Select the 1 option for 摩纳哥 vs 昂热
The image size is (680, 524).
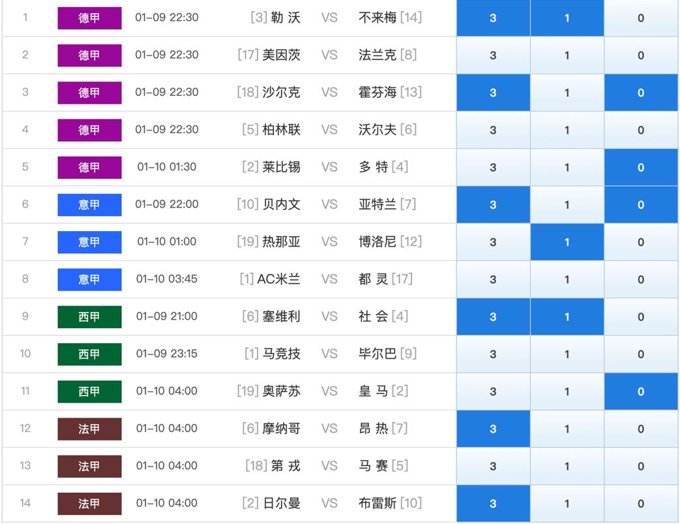[x=567, y=429]
